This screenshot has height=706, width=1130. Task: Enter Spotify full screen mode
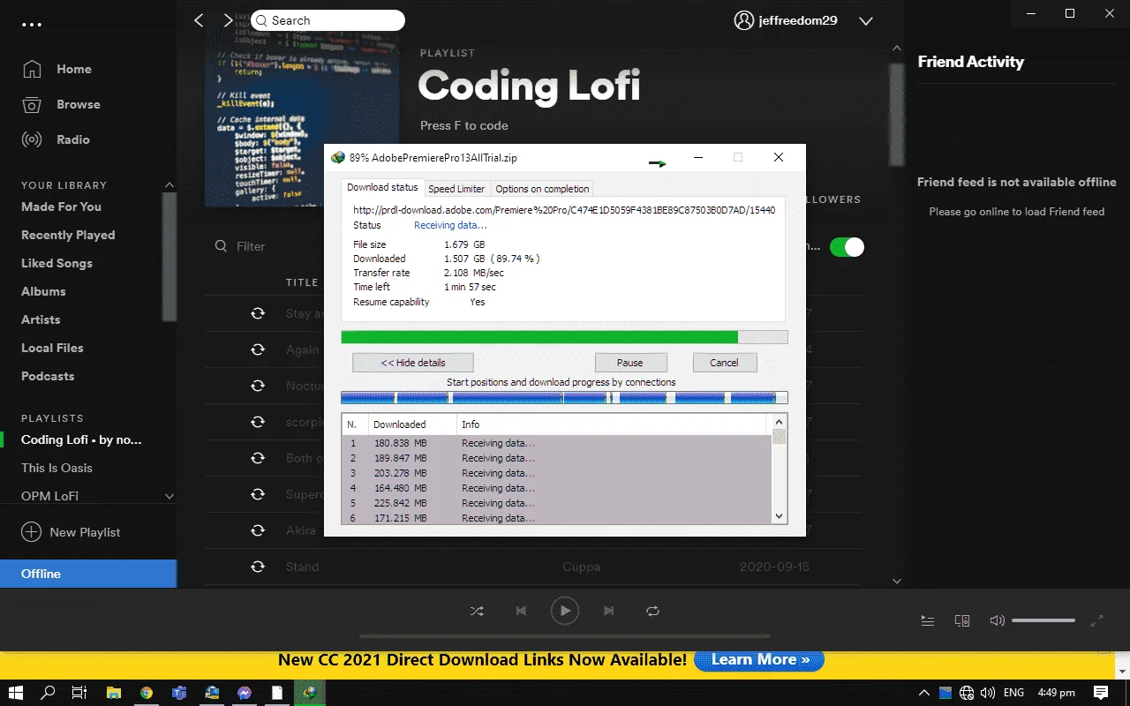click(x=1097, y=620)
